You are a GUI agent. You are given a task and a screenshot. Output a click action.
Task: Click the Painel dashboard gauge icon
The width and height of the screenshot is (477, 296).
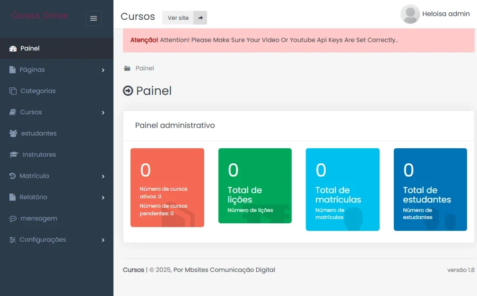coord(13,49)
